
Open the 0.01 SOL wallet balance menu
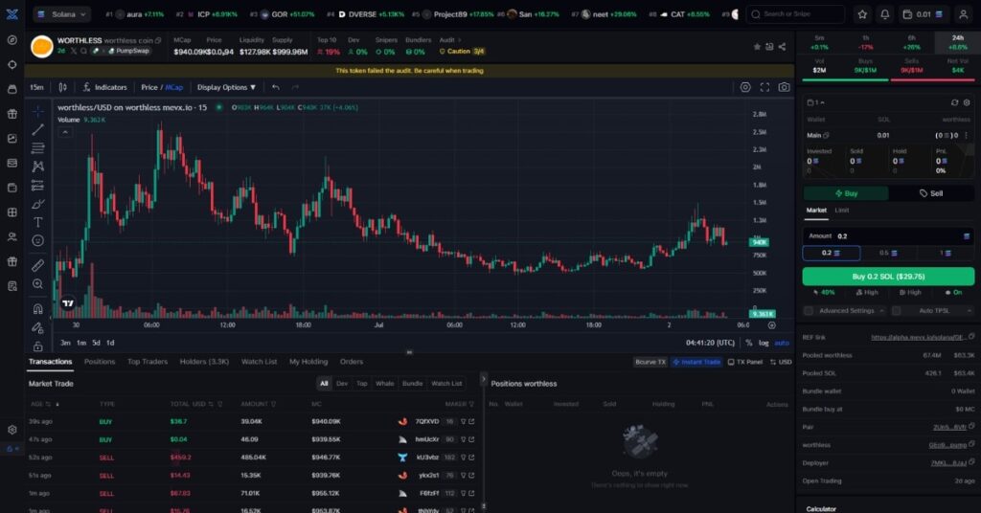coord(924,14)
